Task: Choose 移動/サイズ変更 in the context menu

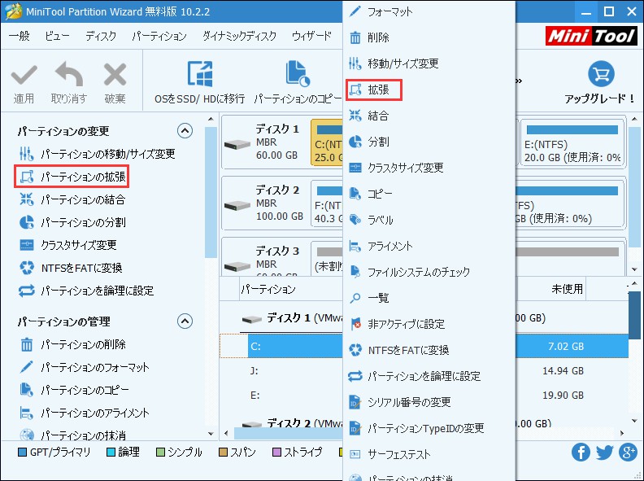Action: click(x=429, y=63)
